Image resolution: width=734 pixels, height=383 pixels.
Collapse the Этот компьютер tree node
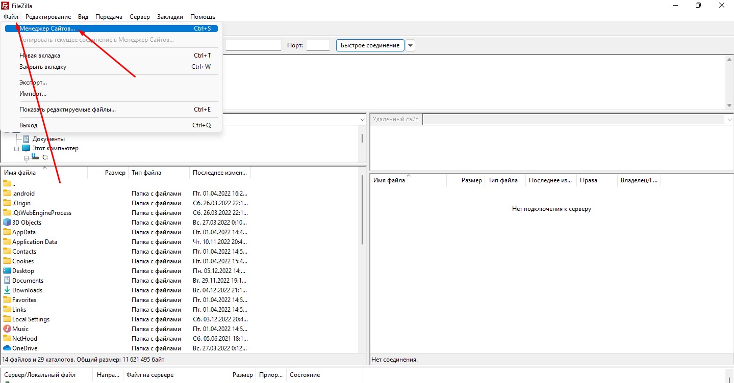click(17, 148)
